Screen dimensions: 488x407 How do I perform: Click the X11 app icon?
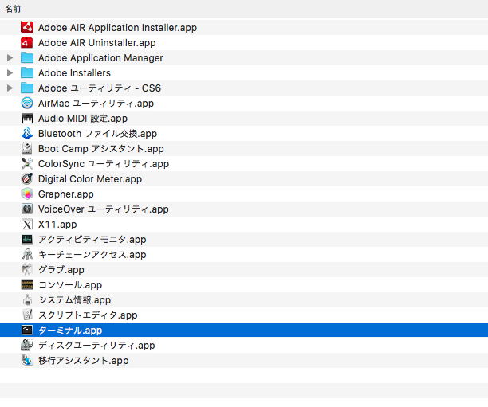[27, 224]
